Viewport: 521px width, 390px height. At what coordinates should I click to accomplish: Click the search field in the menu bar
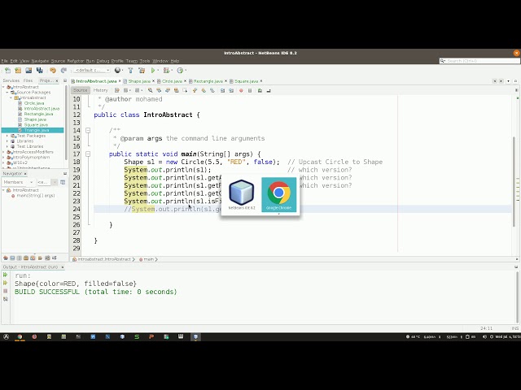[x=479, y=61]
